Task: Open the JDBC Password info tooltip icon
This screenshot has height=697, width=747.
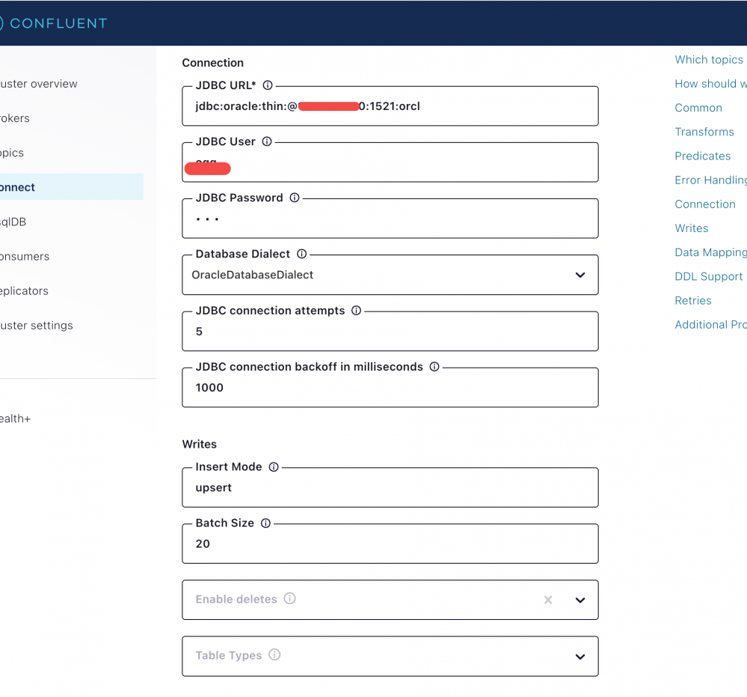Action: 295,198
